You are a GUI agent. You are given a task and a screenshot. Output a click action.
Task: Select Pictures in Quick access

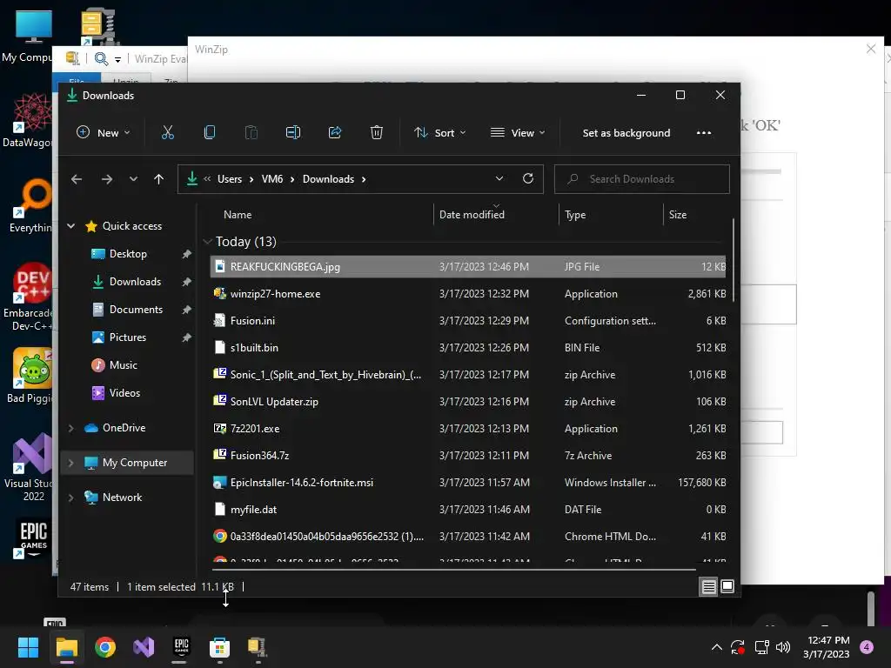129,337
